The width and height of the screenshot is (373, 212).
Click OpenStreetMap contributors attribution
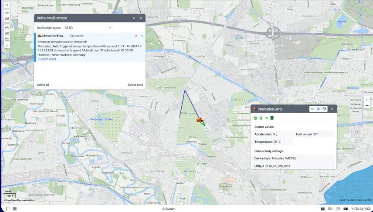pyautogui.click(x=19, y=200)
